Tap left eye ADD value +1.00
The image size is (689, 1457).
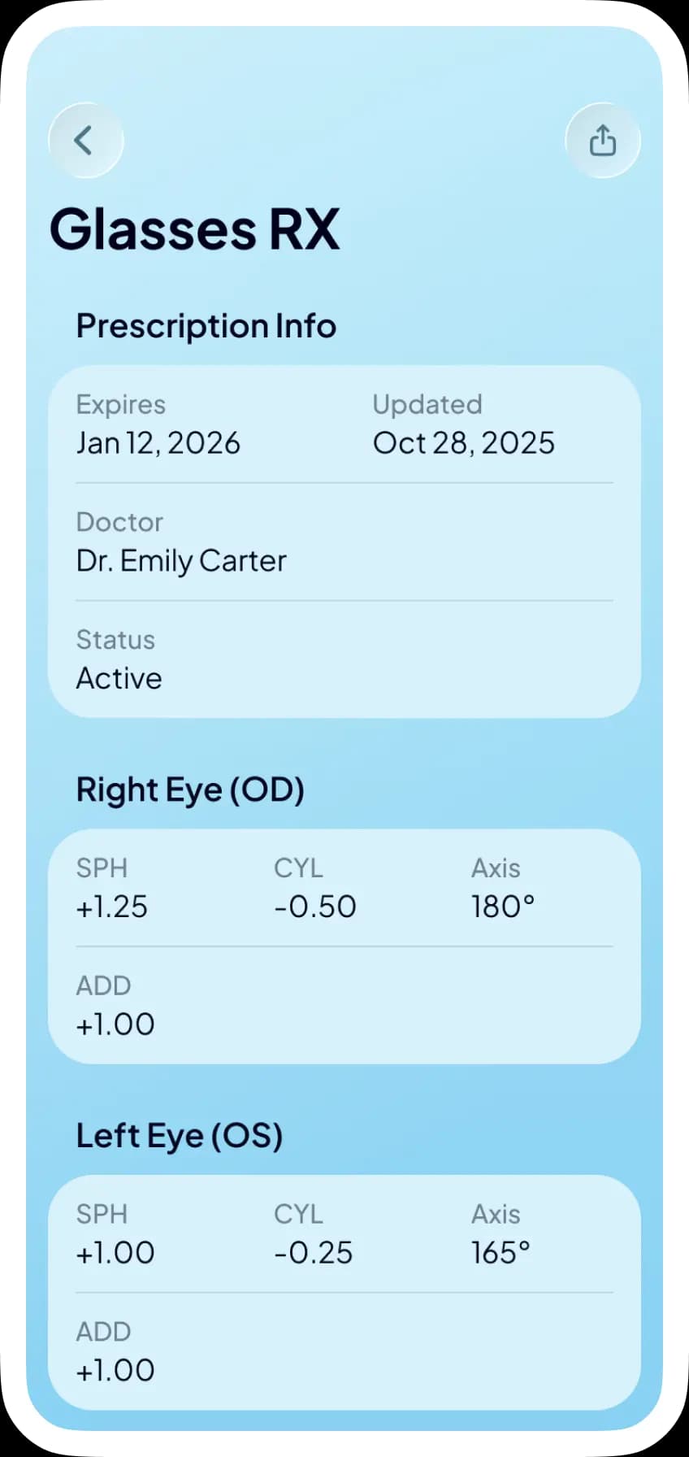115,1371
